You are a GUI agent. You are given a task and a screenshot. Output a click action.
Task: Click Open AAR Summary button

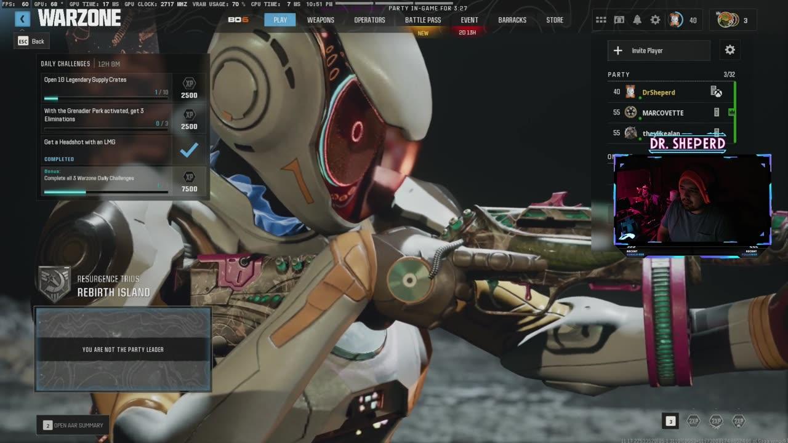(x=73, y=425)
